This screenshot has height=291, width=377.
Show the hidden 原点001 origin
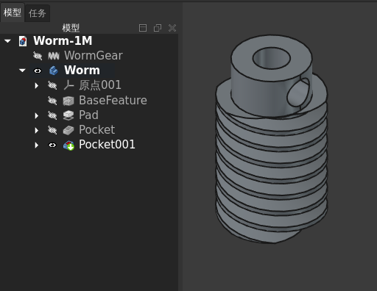coord(52,85)
